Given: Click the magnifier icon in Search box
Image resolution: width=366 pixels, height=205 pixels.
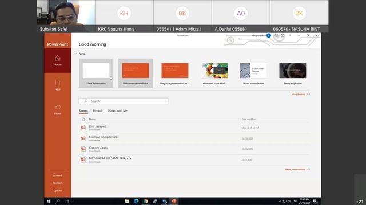Looking at the screenshot, I should coord(86,101).
